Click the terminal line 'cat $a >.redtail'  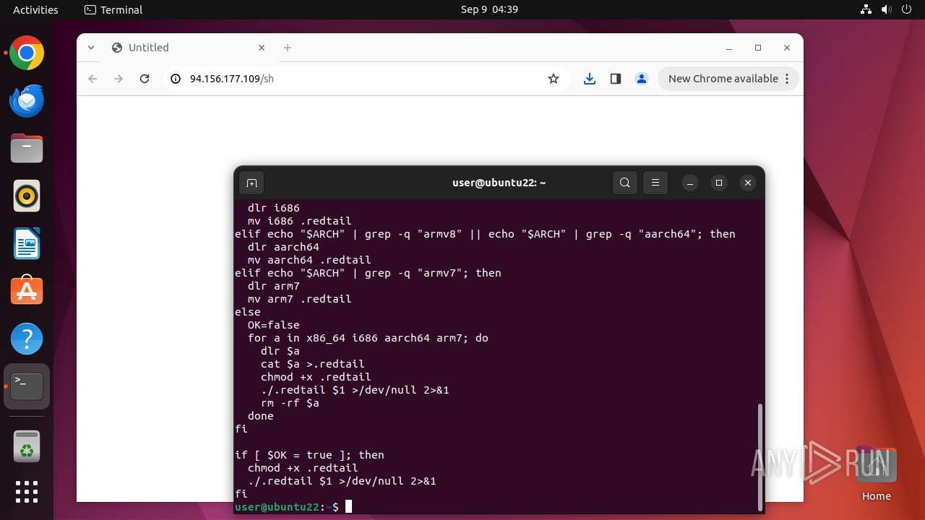pos(312,364)
